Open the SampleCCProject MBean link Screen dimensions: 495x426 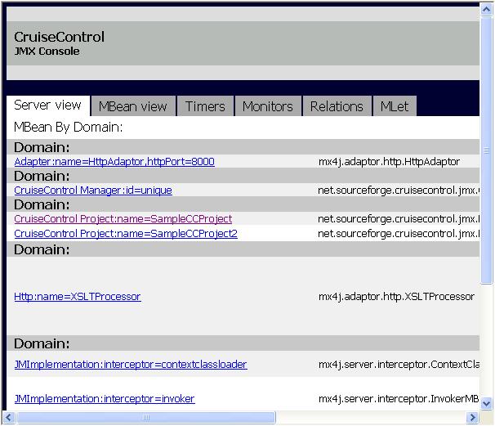(123, 218)
